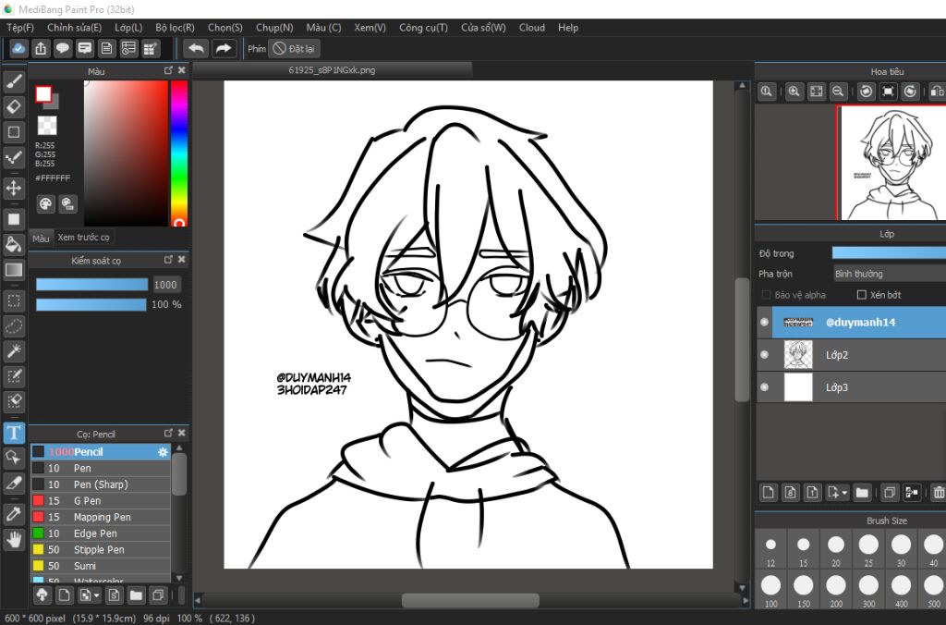
Task: Select the Stipple Pen brush
Action: click(x=101, y=549)
